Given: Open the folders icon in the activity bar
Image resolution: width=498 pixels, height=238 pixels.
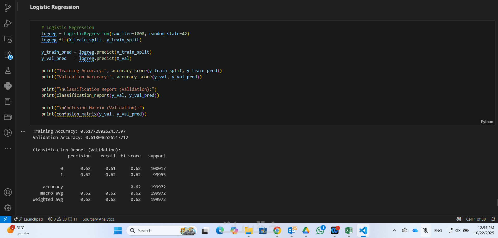Looking at the screenshot, I should (8, 117).
